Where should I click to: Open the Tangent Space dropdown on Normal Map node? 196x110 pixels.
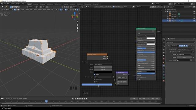click(x=122, y=77)
